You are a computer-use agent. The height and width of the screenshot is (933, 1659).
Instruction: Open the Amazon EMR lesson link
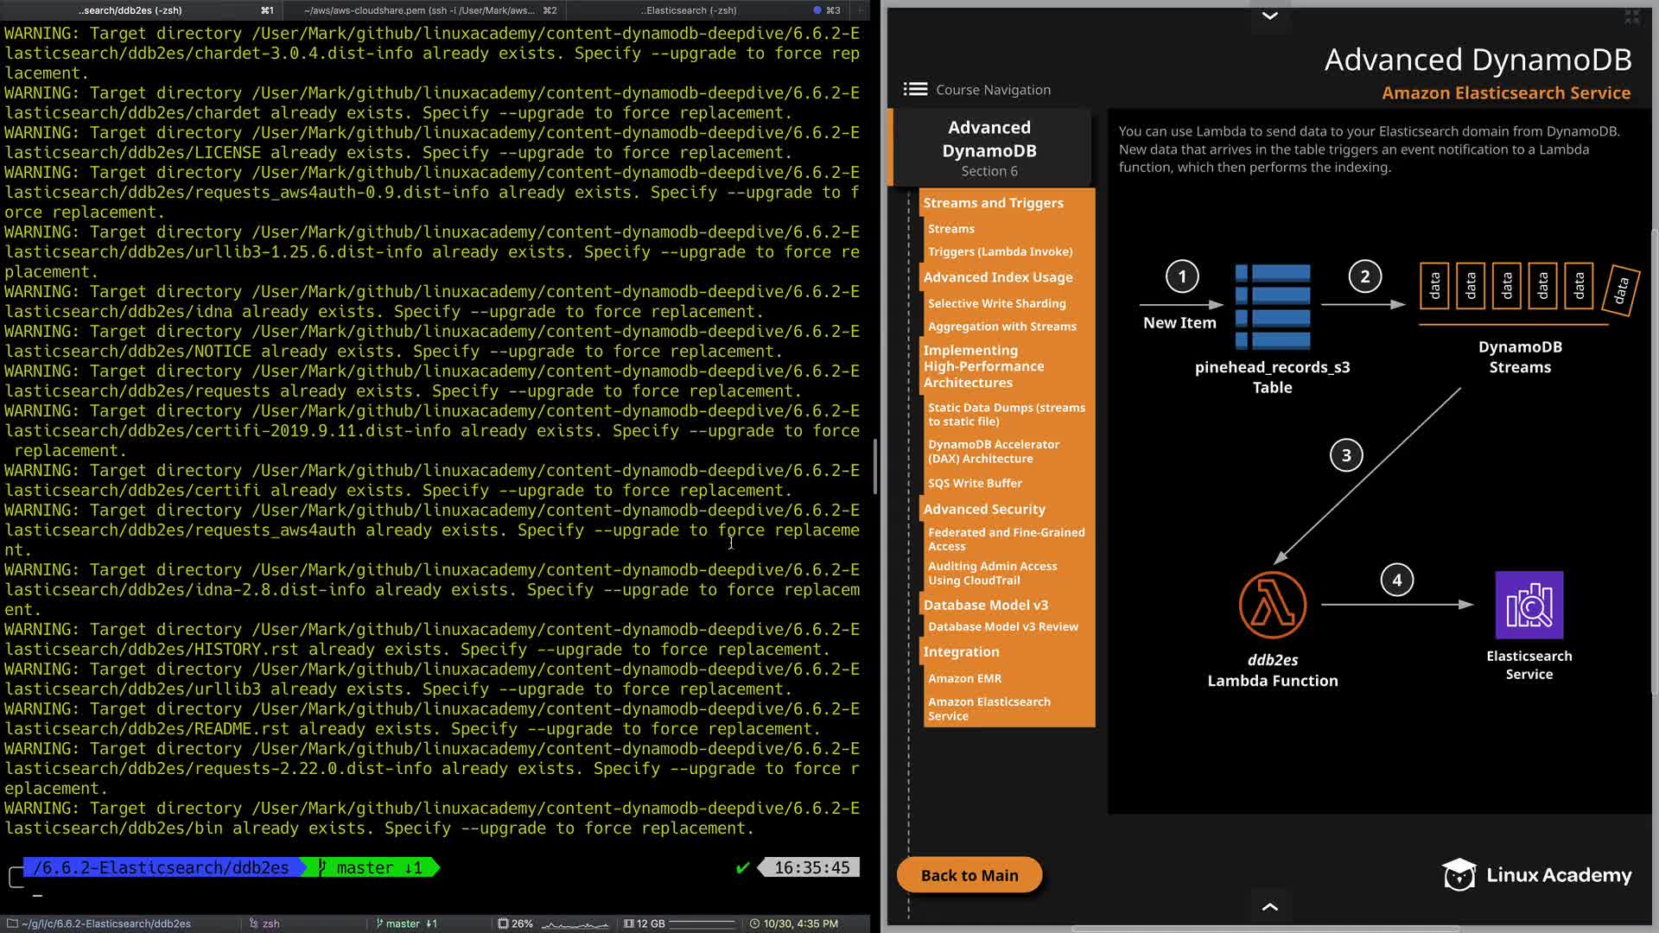click(964, 678)
